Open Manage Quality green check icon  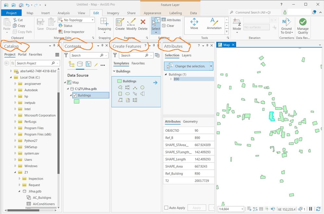[303, 26]
